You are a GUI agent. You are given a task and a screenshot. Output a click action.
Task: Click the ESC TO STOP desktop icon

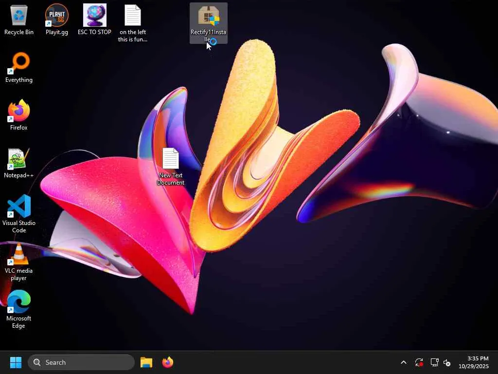[x=95, y=19]
